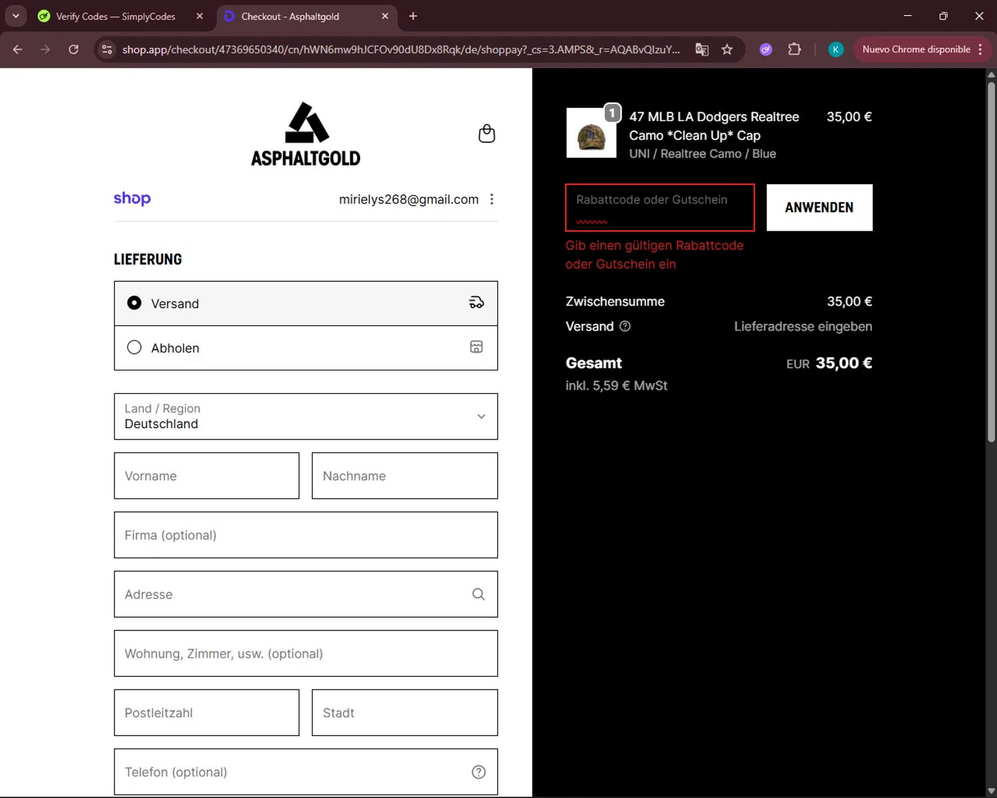Click the delivery truck icon in Versand row

[x=477, y=303]
